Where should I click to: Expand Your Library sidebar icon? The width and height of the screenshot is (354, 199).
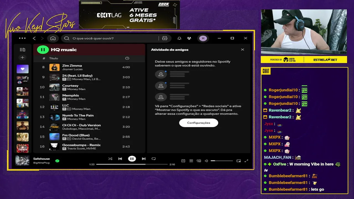coord(22,50)
